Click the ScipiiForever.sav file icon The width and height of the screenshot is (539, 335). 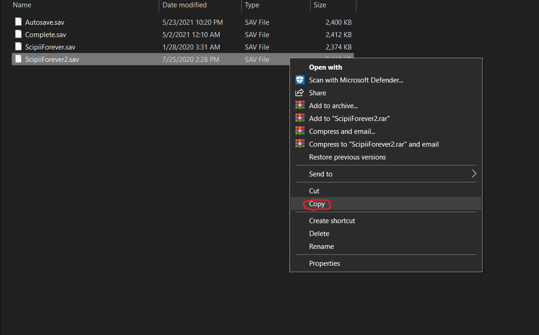click(18, 47)
